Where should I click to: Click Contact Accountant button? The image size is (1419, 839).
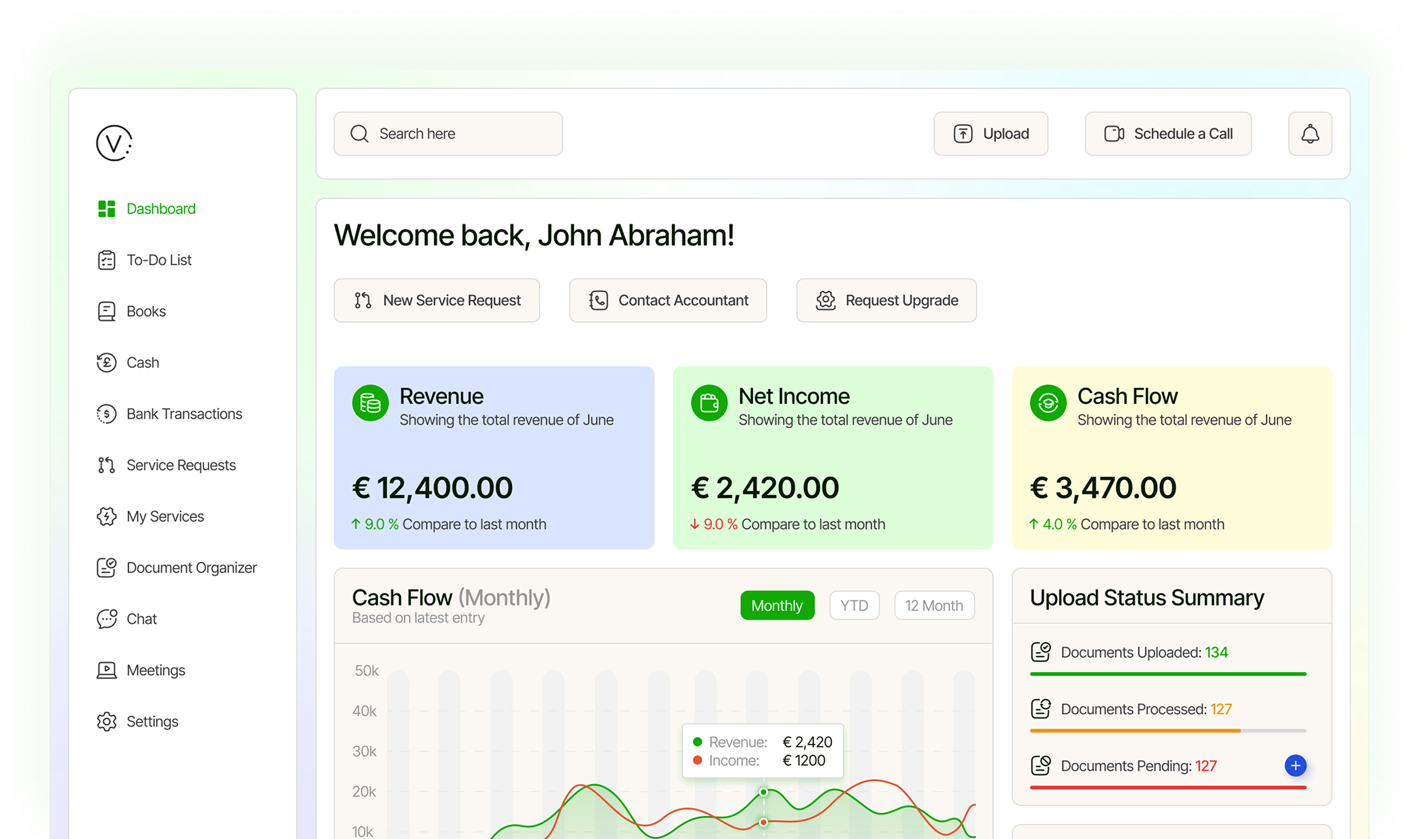click(x=668, y=300)
